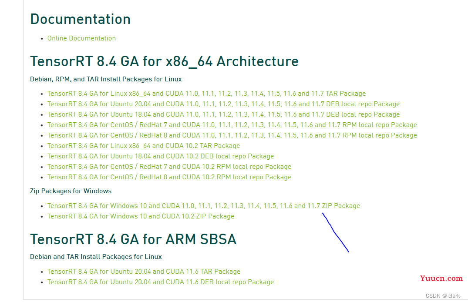
Task: Click the Documentation heading
Action: pos(80,19)
